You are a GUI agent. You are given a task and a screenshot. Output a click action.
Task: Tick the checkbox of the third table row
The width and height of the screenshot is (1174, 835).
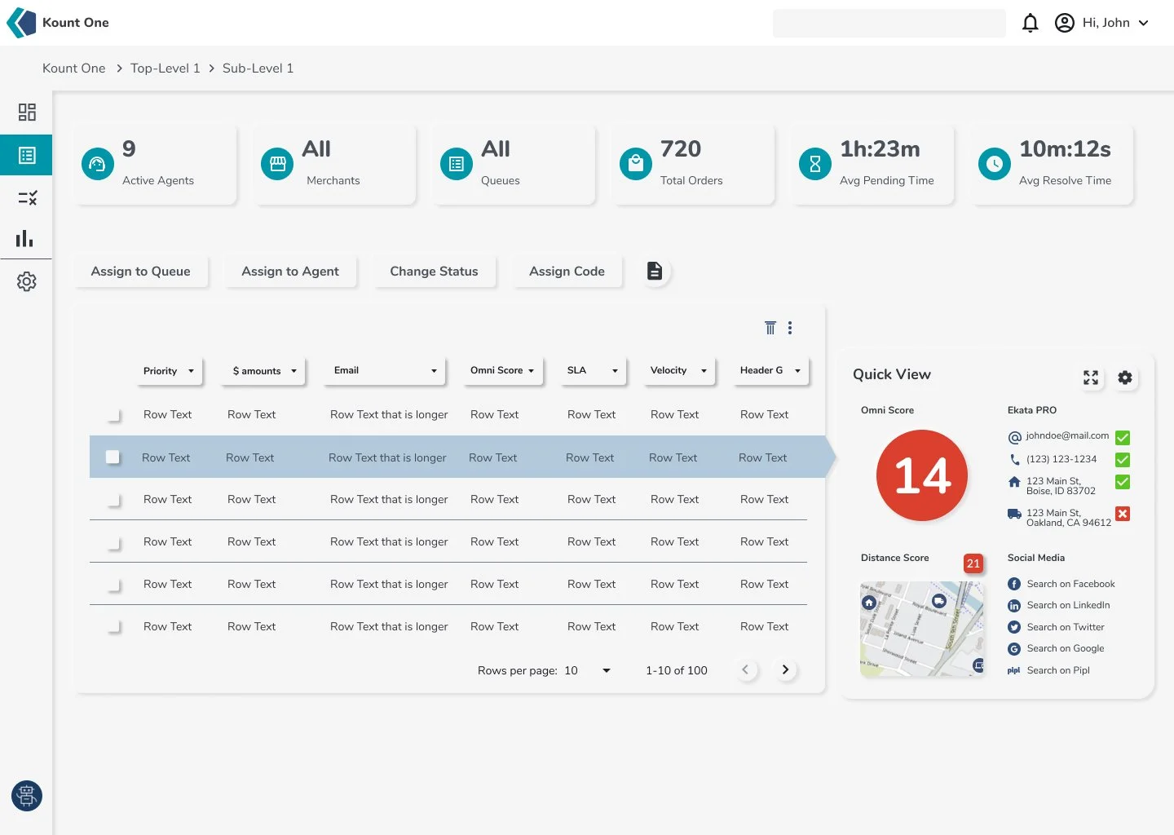(113, 500)
